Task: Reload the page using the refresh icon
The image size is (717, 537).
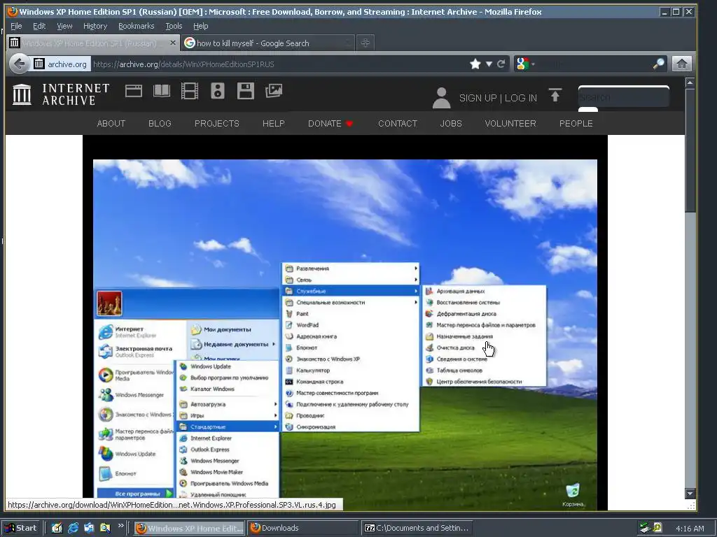Action: 501,64
